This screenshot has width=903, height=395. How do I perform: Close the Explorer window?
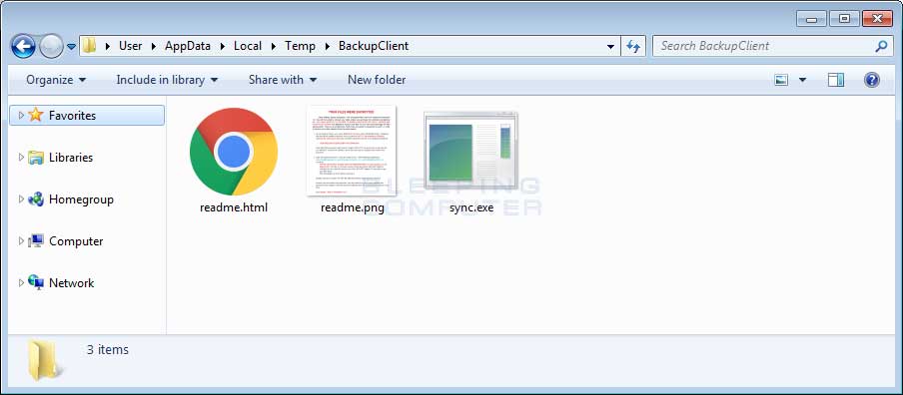pos(877,19)
